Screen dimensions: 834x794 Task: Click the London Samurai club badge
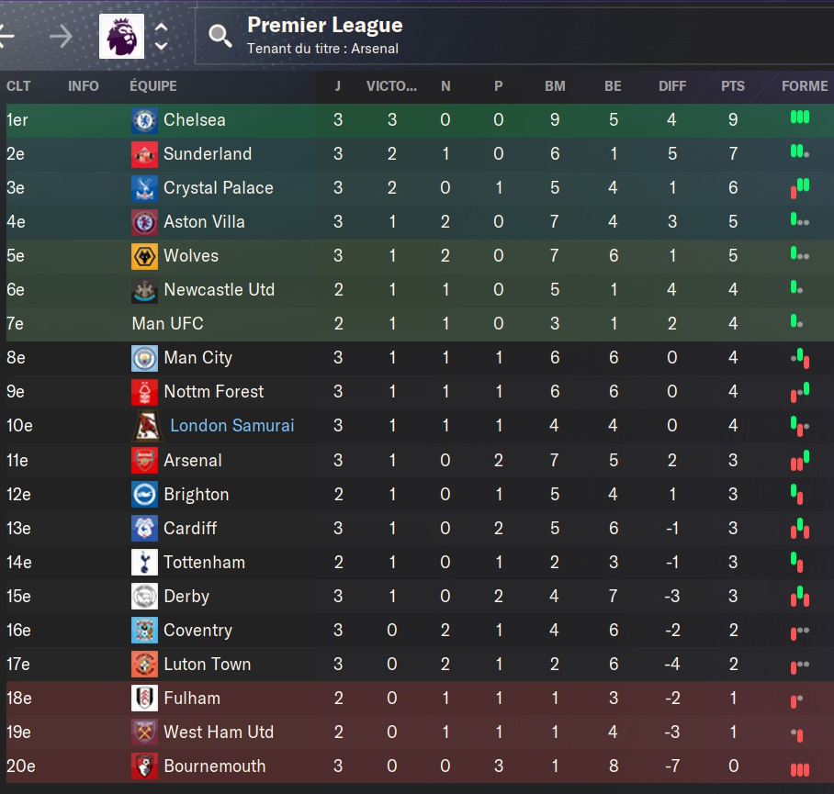147,426
